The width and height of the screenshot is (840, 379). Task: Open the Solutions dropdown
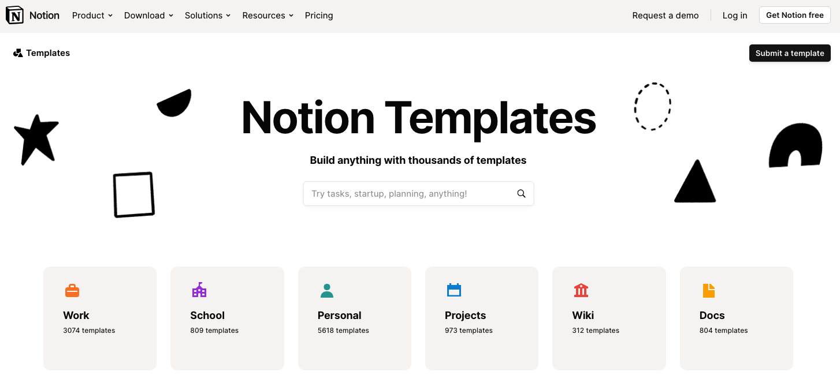point(208,16)
